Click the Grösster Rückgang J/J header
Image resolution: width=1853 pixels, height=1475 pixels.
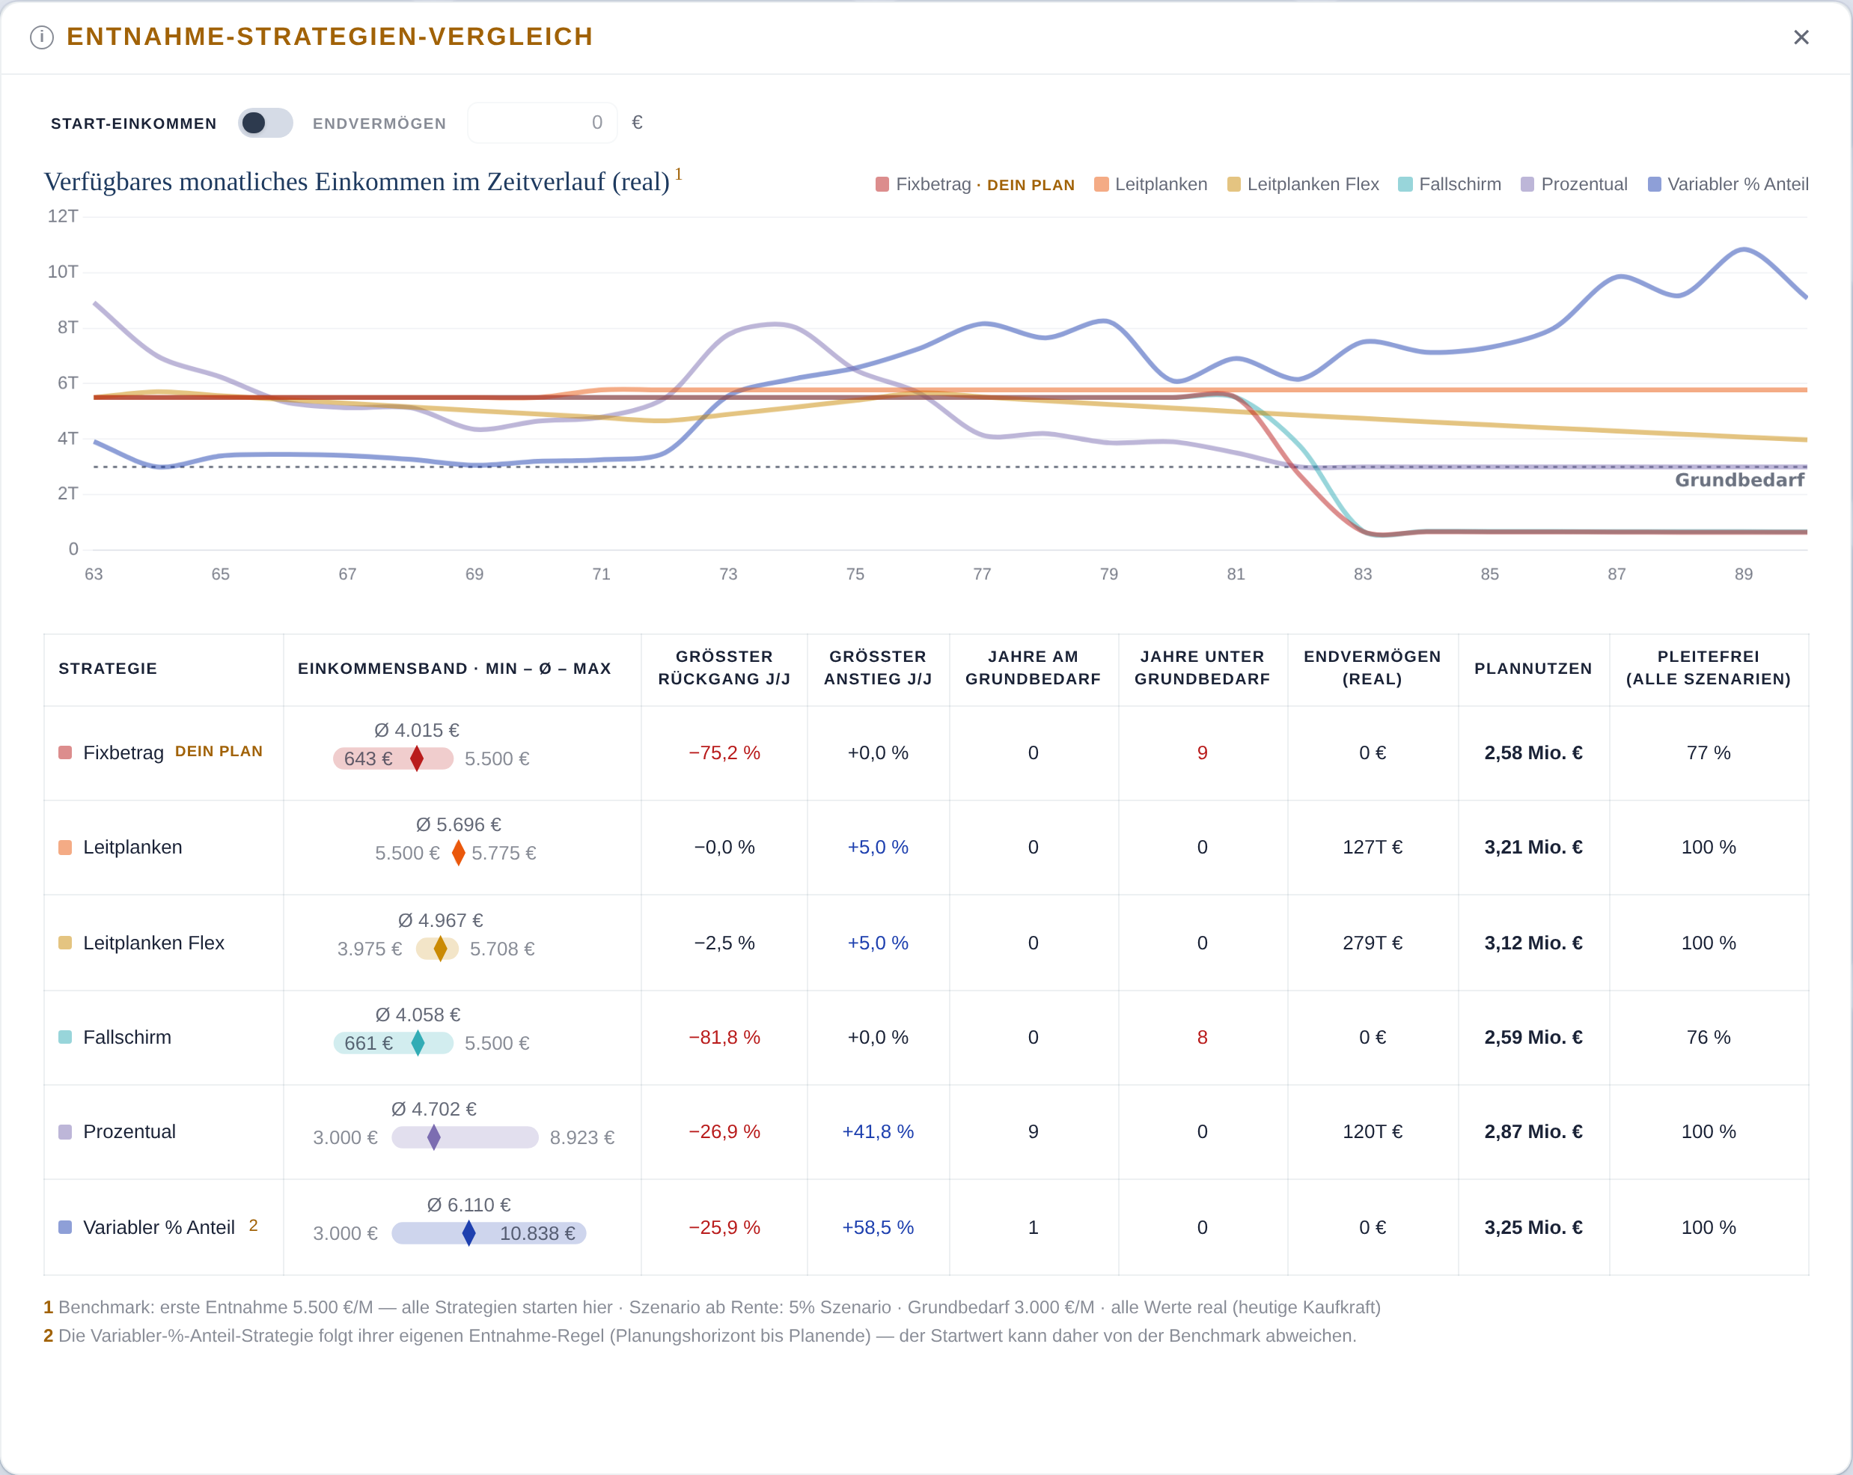click(x=724, y=667)
